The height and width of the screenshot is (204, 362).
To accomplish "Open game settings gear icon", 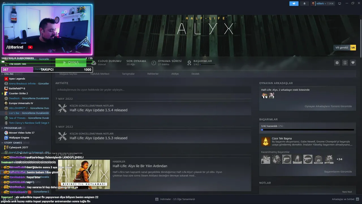I will pos(337,63).
